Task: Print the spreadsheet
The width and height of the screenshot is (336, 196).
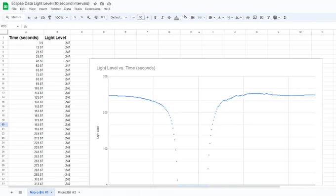Action: coord(42,18)
